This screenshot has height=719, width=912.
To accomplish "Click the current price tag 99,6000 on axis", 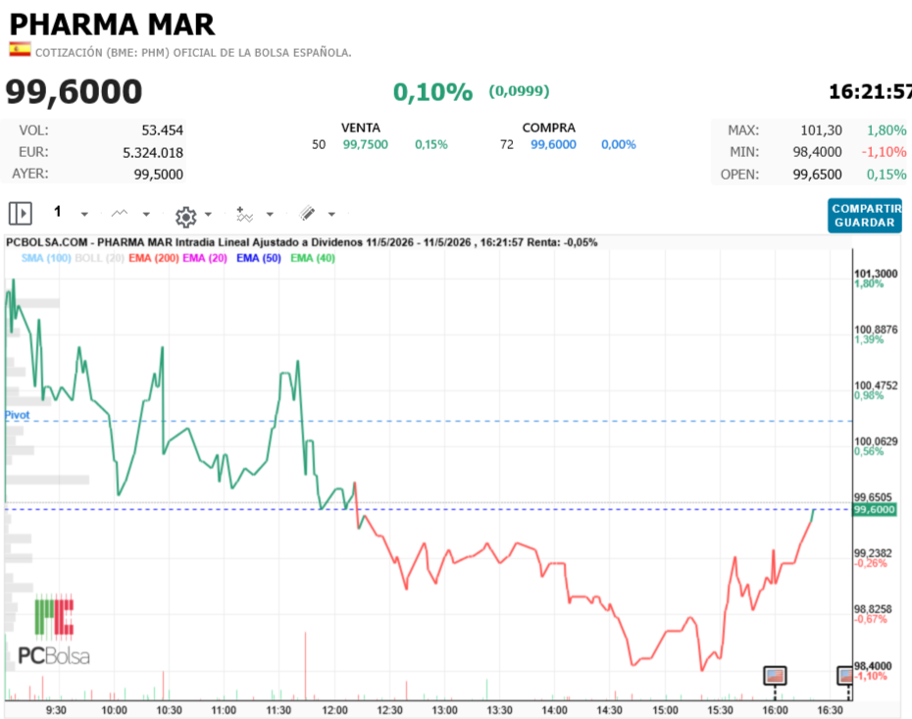I will [x=874, y=510].
